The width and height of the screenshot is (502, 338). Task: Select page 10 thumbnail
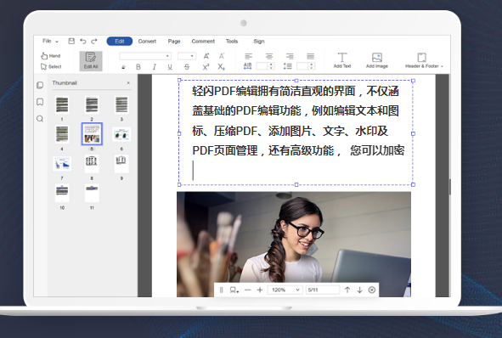coord(62,193)
